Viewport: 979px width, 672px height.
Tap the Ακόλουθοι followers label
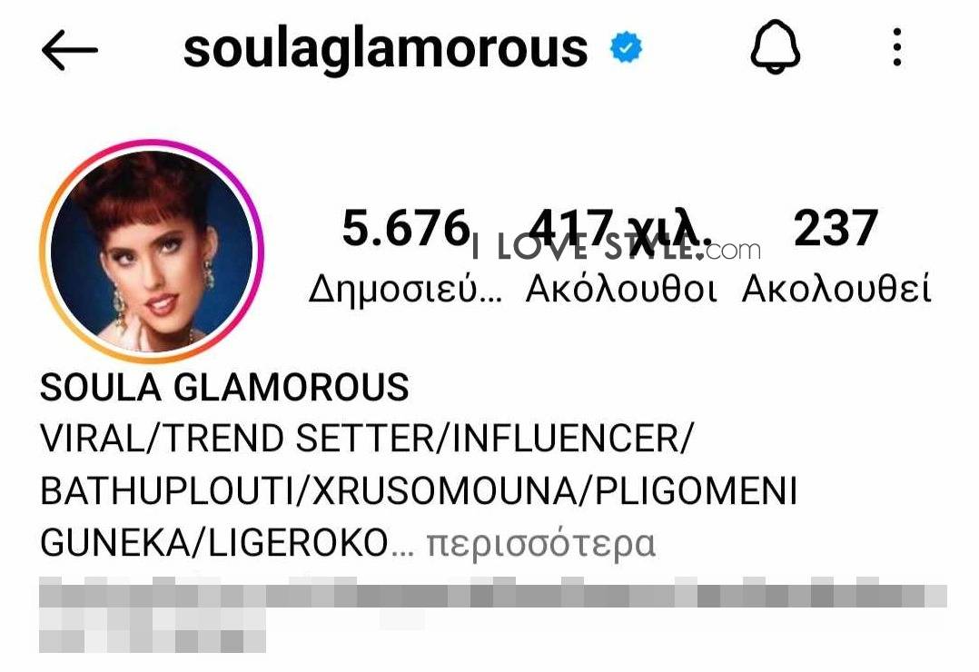point(621,289)
